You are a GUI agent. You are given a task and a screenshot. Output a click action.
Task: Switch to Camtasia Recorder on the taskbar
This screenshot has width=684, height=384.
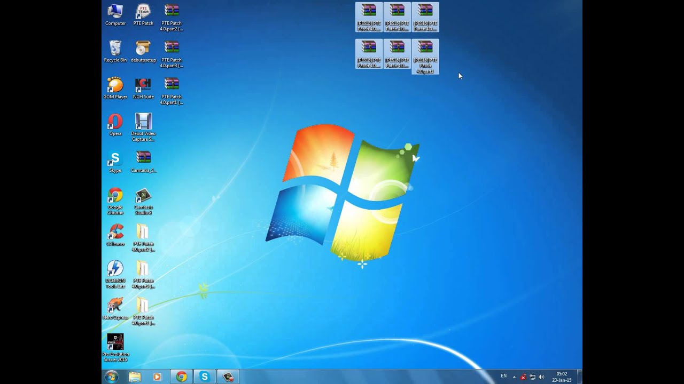(228, 377)
